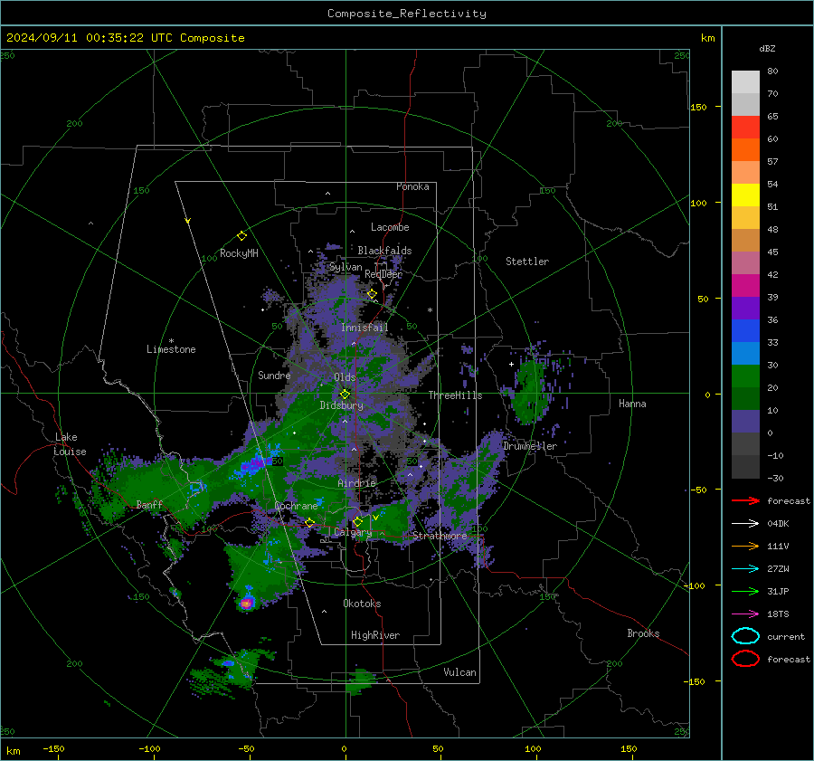Click the HighRiver city label
The image size is (814, 761).
(374, 635)
